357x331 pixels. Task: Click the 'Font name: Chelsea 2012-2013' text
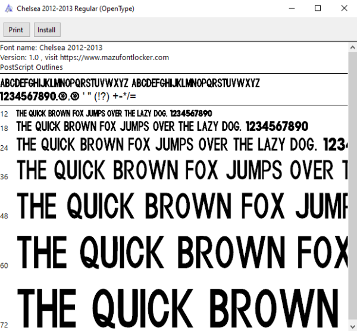(x=51, y=48)
